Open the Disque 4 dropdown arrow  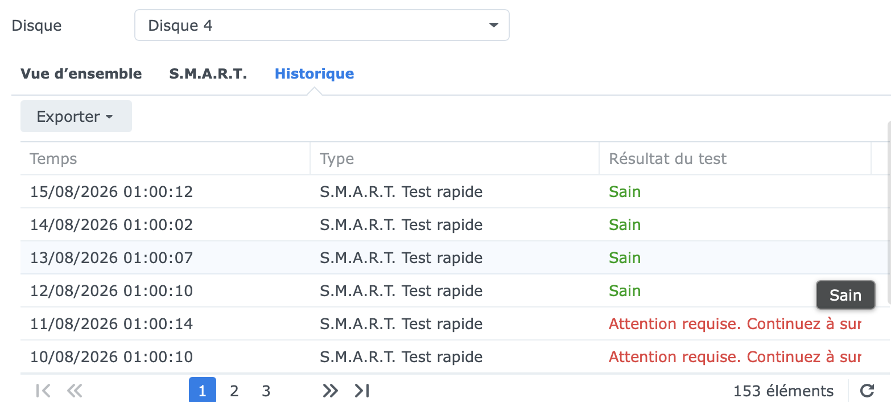[x=493, y=25]
